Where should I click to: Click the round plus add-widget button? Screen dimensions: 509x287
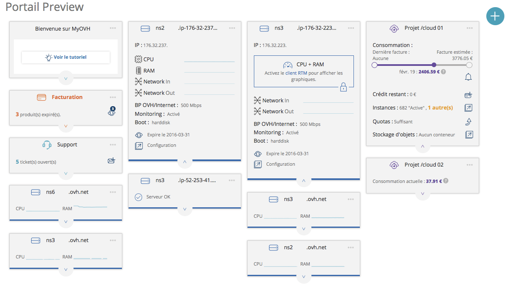(495, 16)
